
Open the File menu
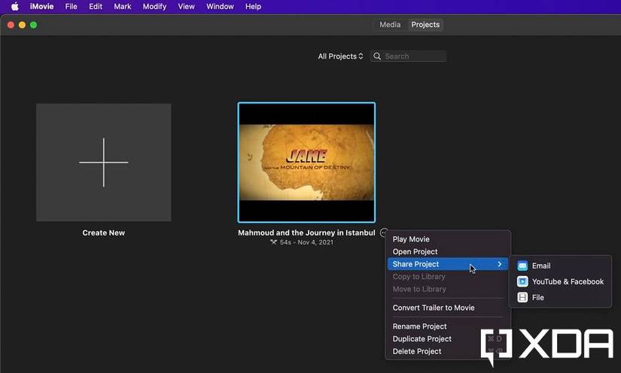[x=72, y=7]
